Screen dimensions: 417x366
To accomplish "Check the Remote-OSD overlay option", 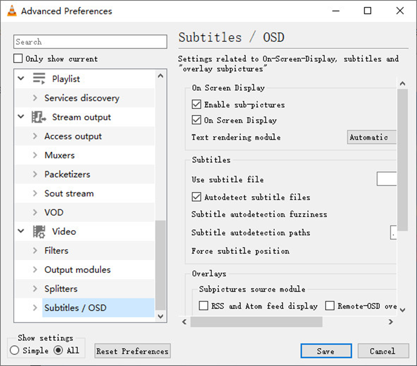I will point(329,306).
